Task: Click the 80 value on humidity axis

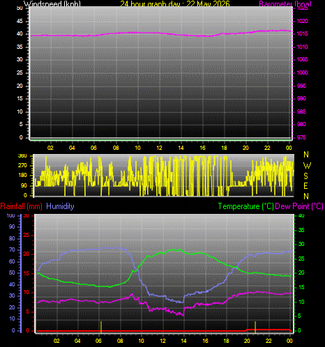Action: pyautogui.click(x=12, y=238)
